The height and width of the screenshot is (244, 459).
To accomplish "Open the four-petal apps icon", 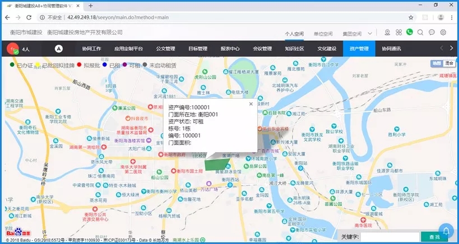I will (x=398, y=32).
